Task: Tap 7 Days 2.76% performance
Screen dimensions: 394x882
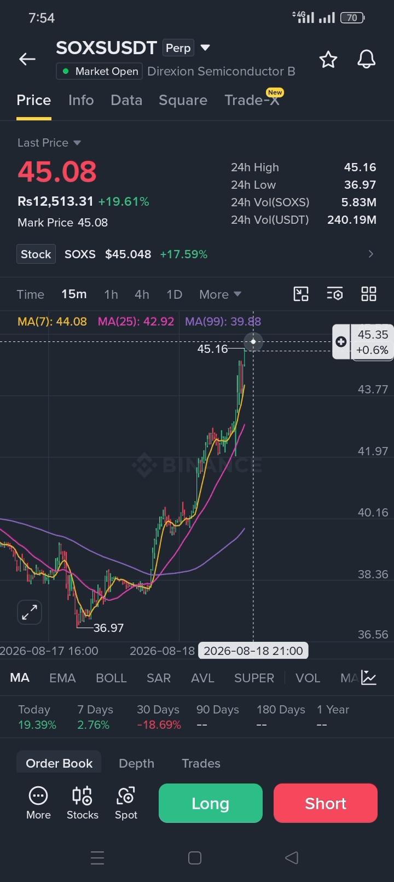Action: 95,717
